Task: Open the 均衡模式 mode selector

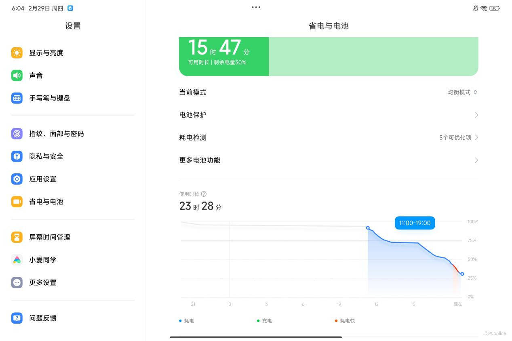Action: point(462,92)
